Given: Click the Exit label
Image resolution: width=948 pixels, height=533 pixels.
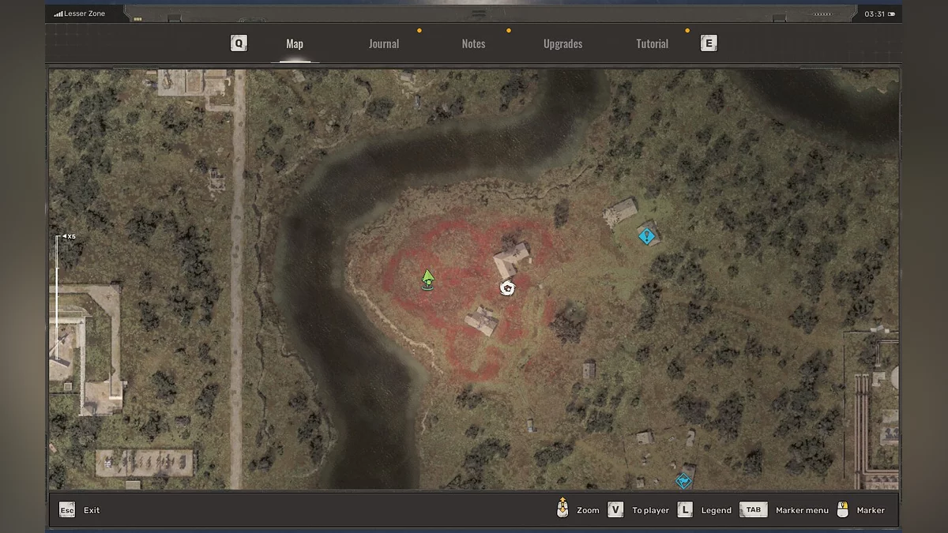Looking at the screenshot, I should coord(92,510).
